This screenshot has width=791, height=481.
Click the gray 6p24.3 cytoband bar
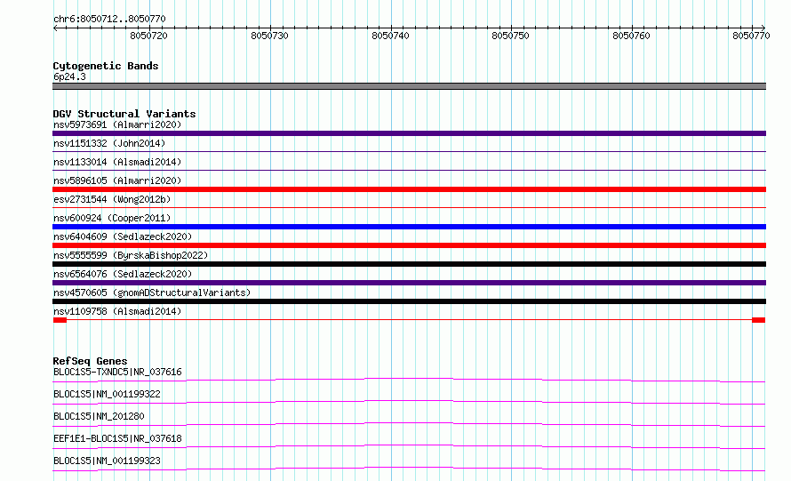click(x=409, y=86)
